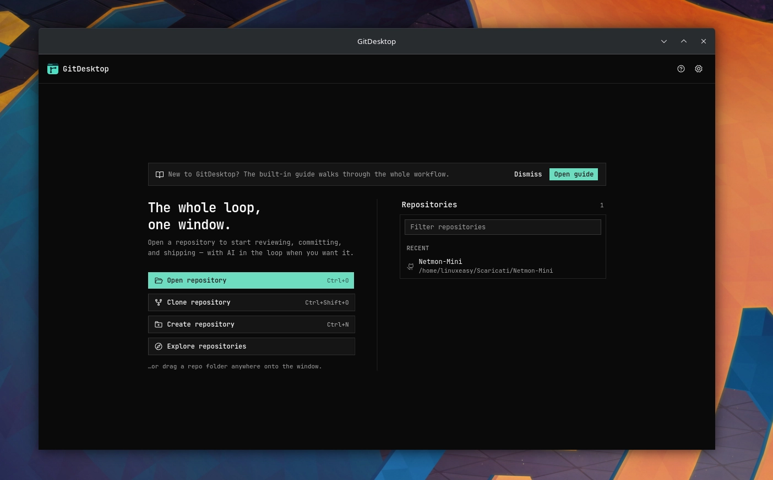
Task: Click the GitHub icon beside Netmon-Mini
Action: [x=410, y=266]
